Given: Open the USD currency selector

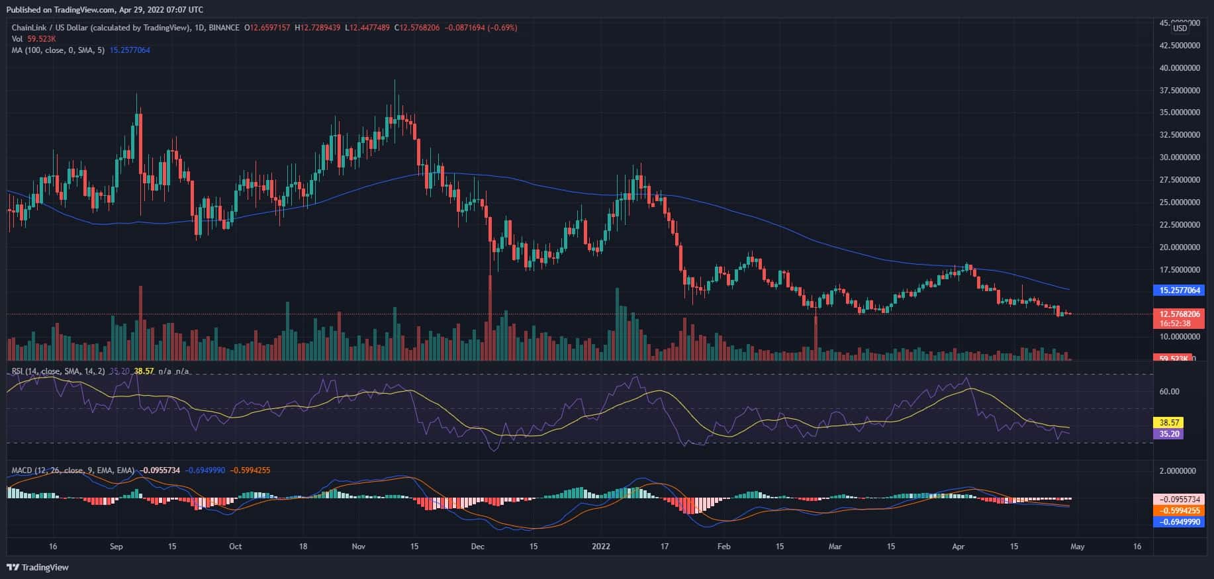Looking at the screenshot, I should (x=1180, y=28).
